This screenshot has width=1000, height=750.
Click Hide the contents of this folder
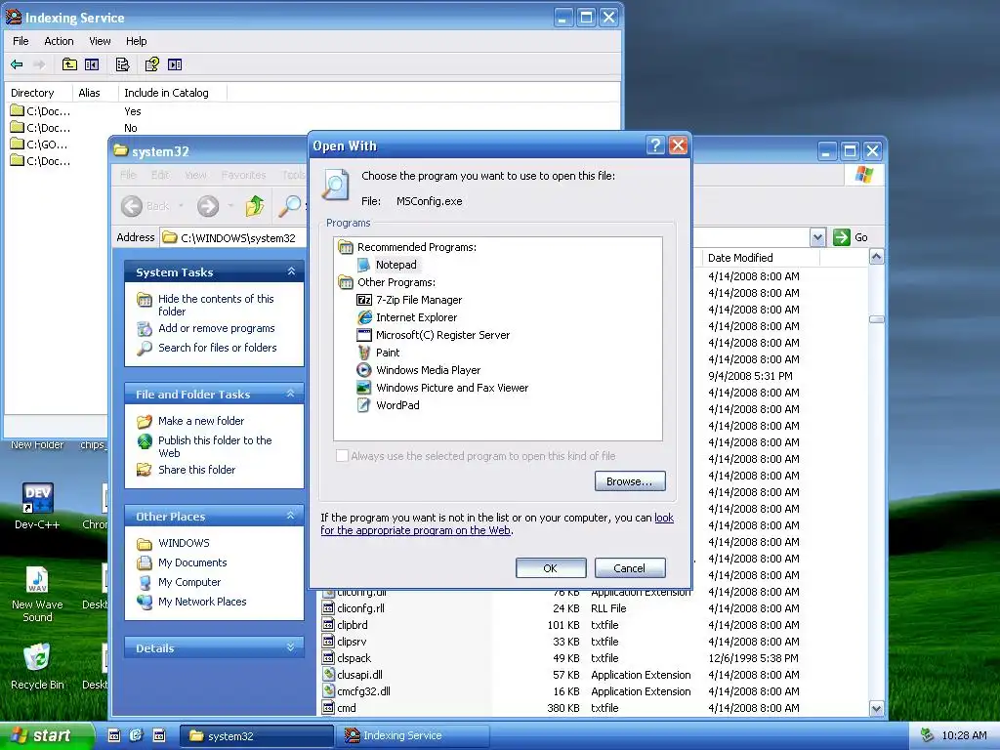pyautogui.click(x=216, y=305)
